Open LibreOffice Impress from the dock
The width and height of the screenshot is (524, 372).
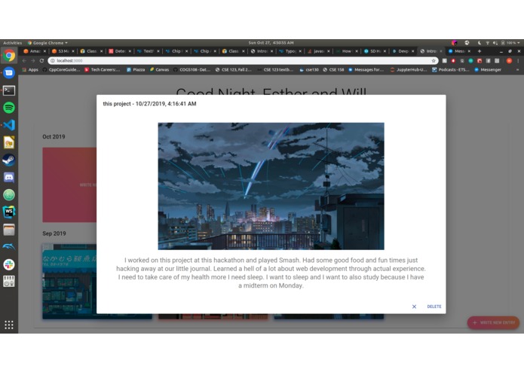coord(9,142)
